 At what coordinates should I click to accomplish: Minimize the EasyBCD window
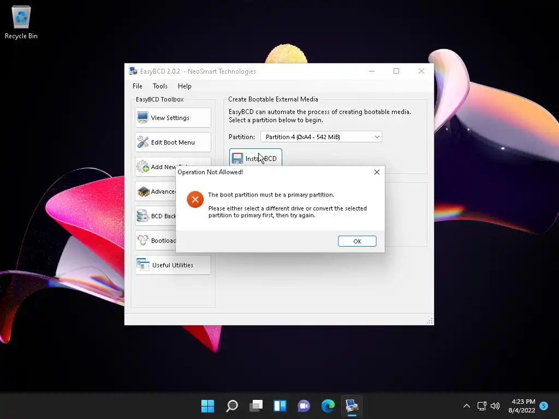(372, 71)
